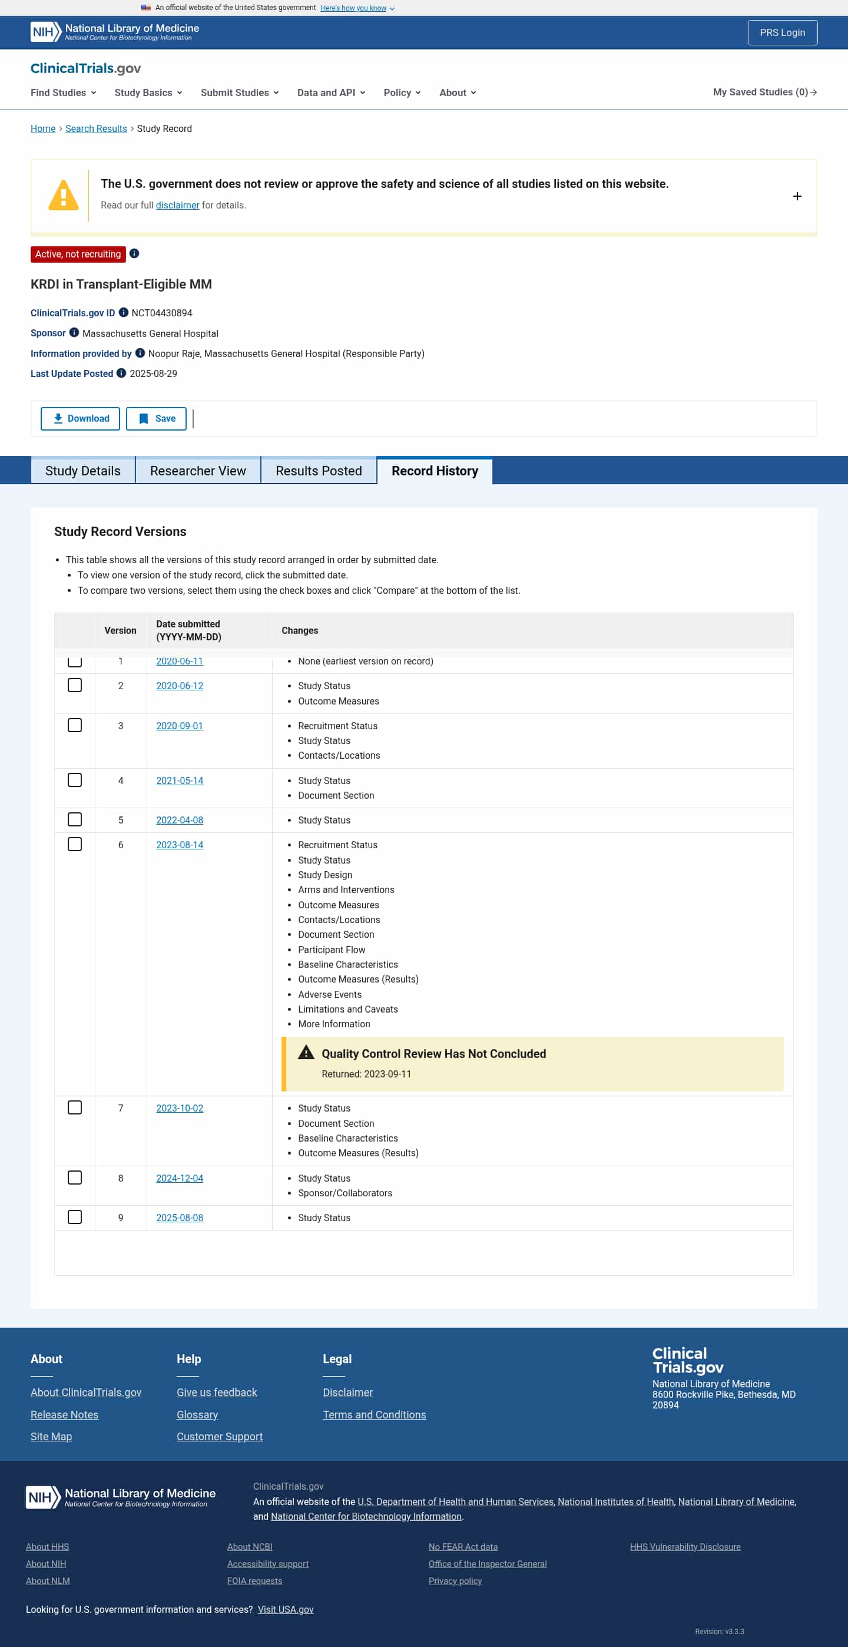Screen dimensions: 848x1647
Task: Open Release Notes in the footer
Action: click(65, 1414)
